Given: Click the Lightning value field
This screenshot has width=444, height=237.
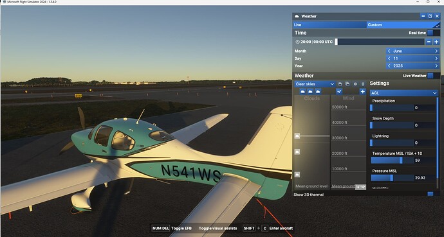Looking at the screenshot, I should pyautogui.click(x=425, y=143).
